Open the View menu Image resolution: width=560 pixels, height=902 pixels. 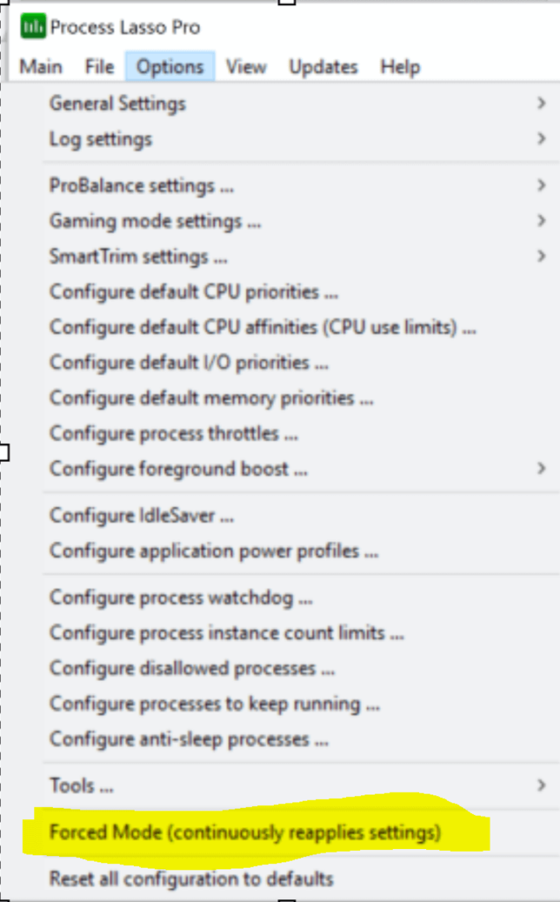click(246, 66)
